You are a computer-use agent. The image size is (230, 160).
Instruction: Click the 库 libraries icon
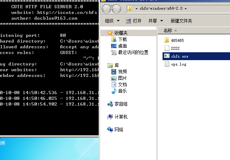tap(110, 65)
